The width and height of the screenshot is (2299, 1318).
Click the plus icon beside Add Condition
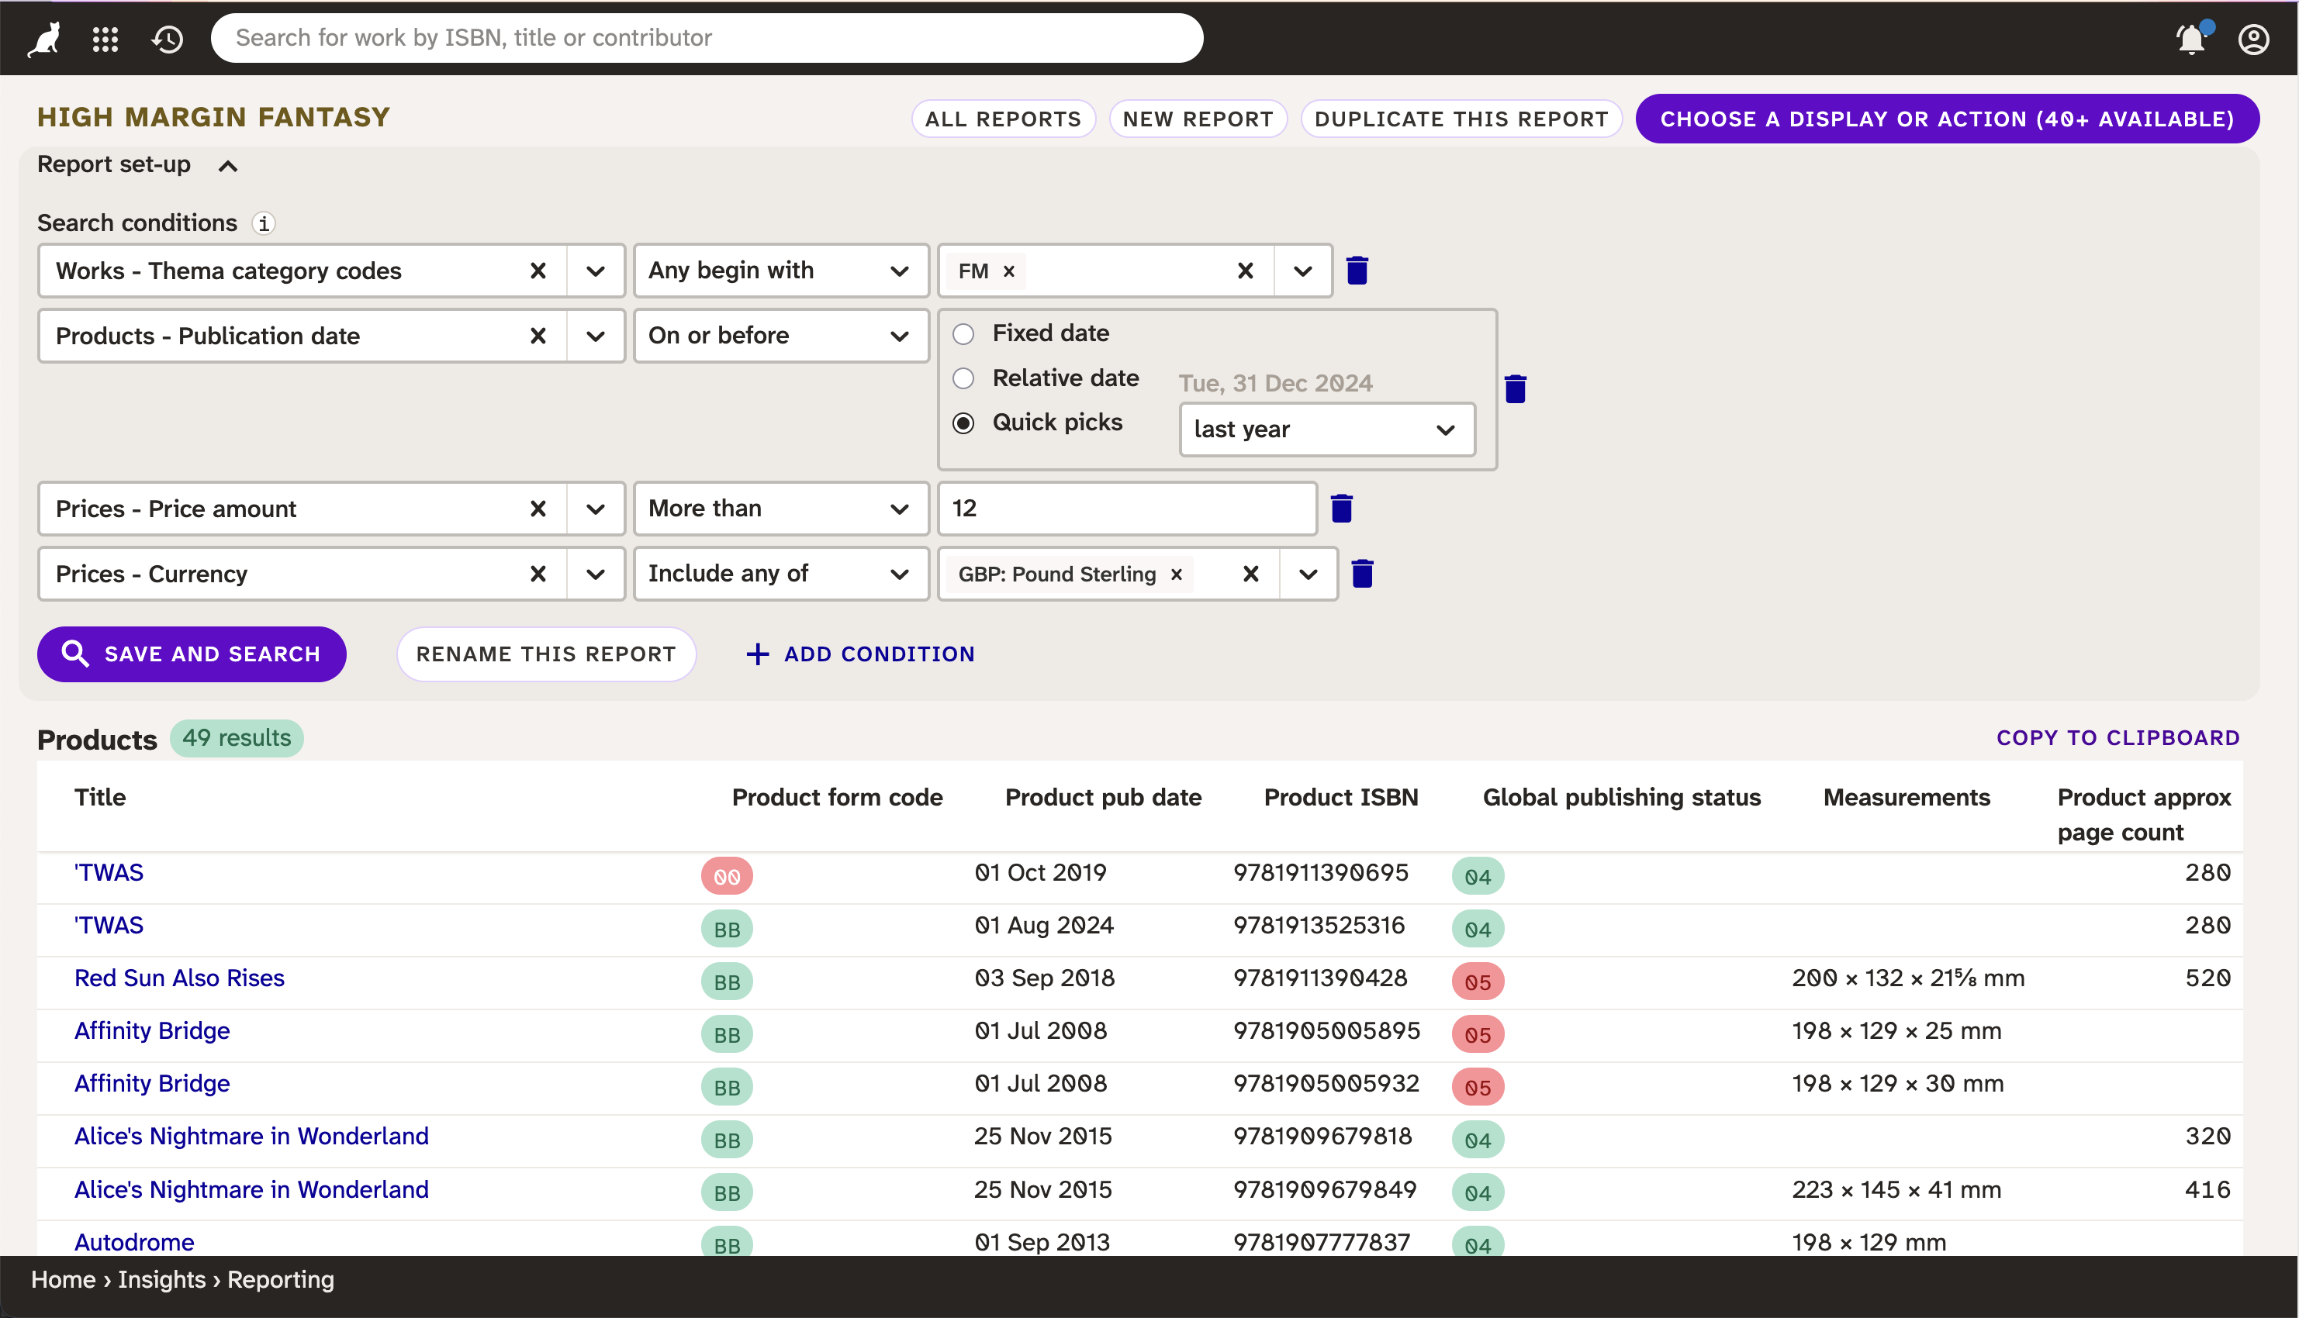coord(757,654)
